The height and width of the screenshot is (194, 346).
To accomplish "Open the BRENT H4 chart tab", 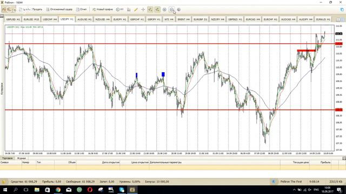I will 183,19.
